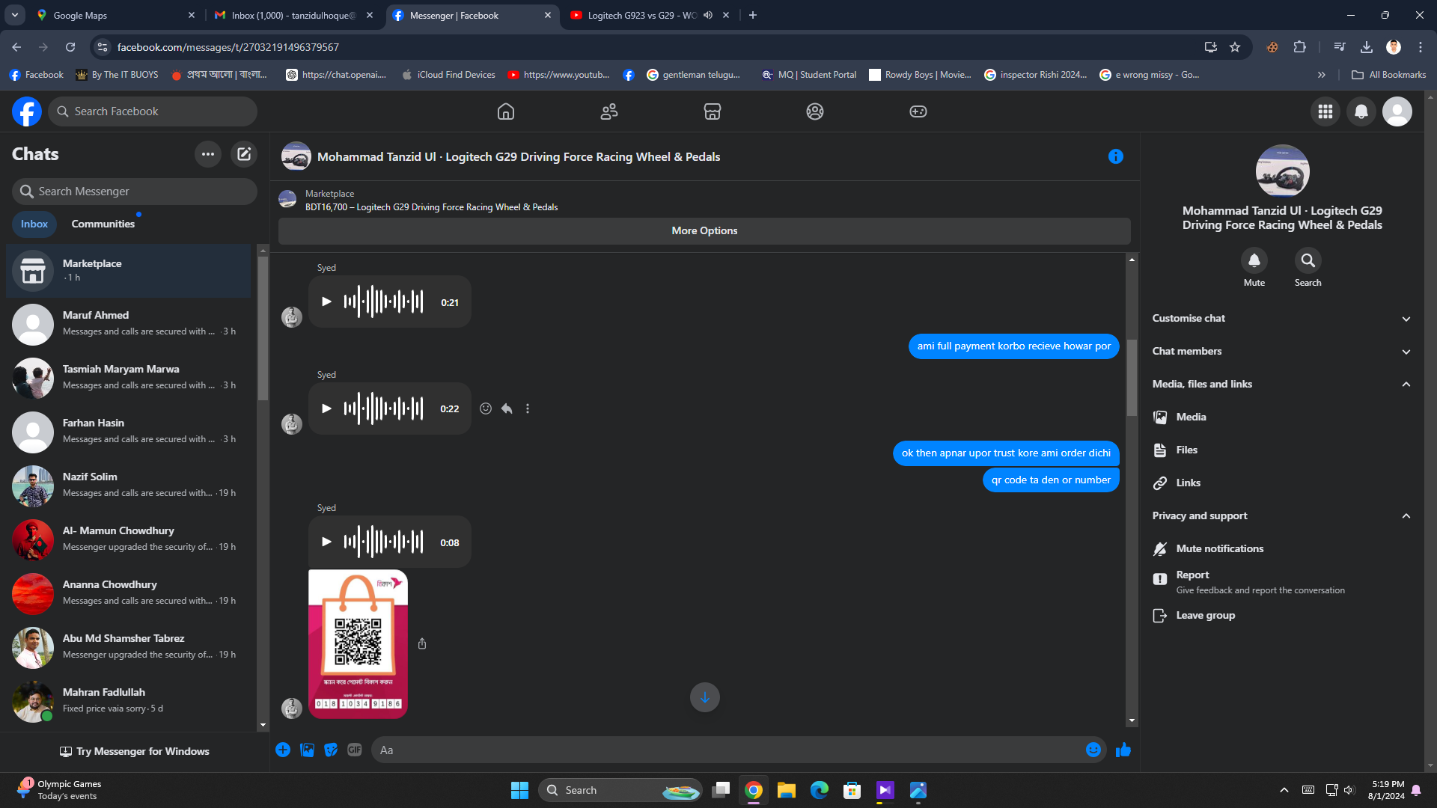Open Chrome tab search dropdown
The width and height of the screenshot is (1437, 808).
pyautogui.click(x=15, y=15)
